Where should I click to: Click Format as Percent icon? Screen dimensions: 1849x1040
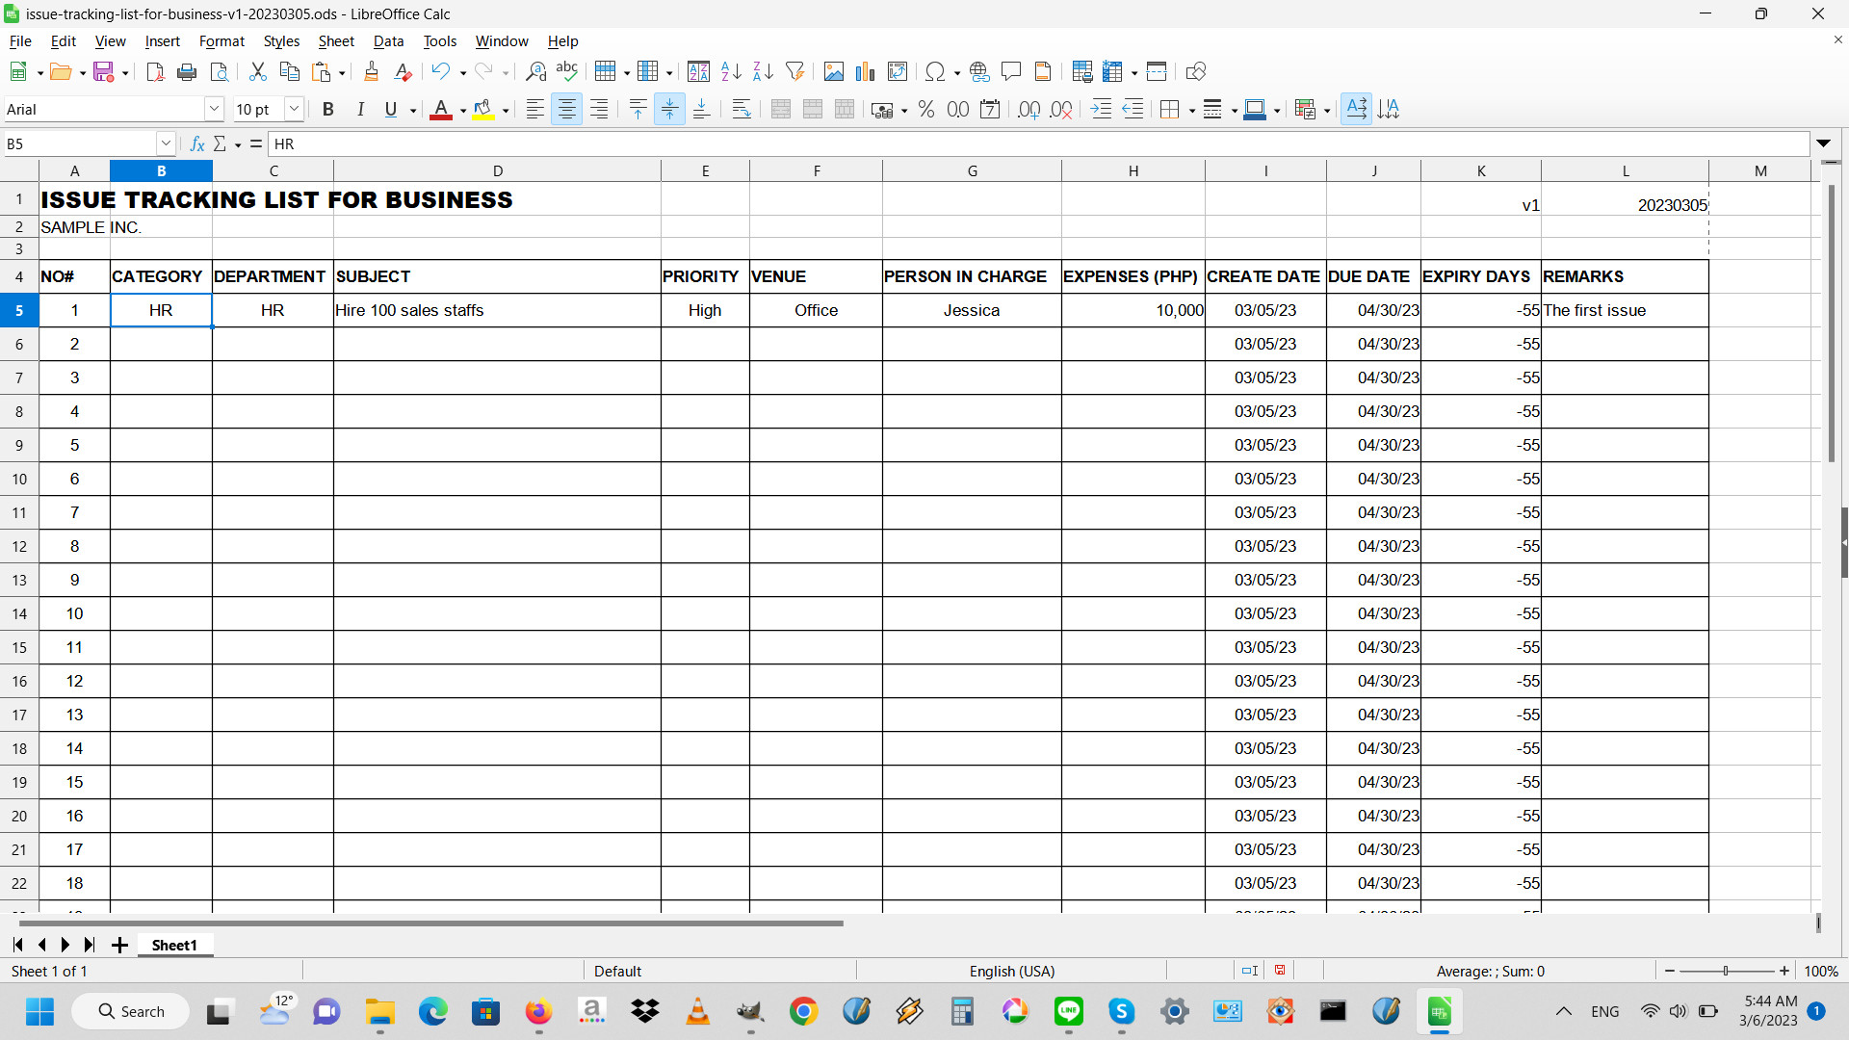[926, 109]
